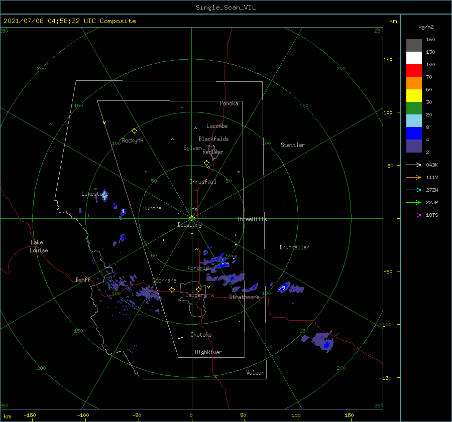Click the Innisfail town label

pyautogui.click(x=203, y=182)
